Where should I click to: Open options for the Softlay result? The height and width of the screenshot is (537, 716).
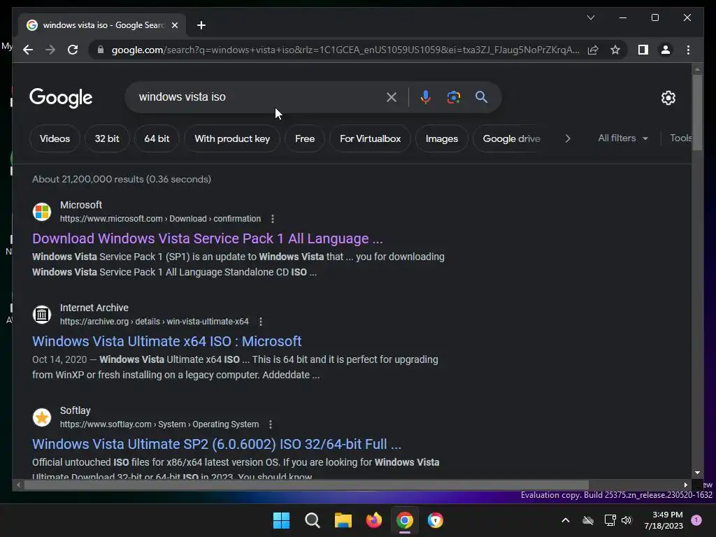[271, 424]
